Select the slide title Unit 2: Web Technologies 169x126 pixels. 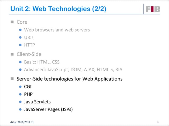pyautogui.click(x=58, y=9)
